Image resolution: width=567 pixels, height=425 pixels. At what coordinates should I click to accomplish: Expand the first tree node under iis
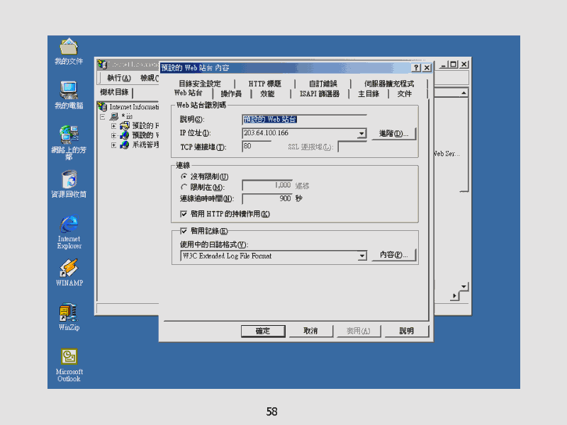click(x=113, y=125)
